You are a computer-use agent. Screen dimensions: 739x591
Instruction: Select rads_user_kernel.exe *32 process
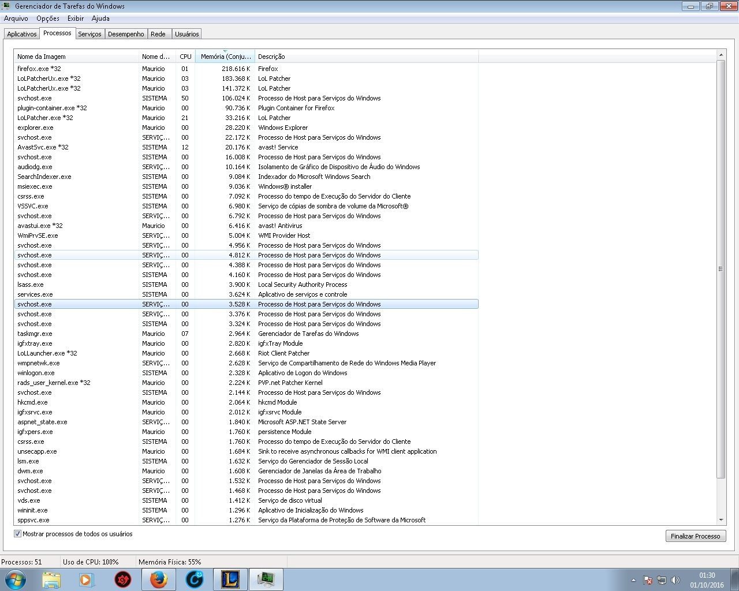(247, 383)
